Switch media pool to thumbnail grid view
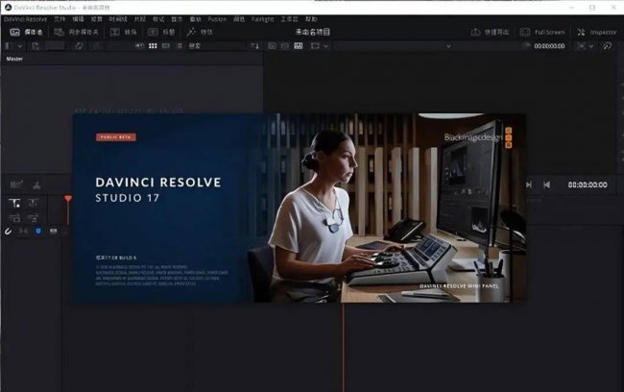 (153, 46)
